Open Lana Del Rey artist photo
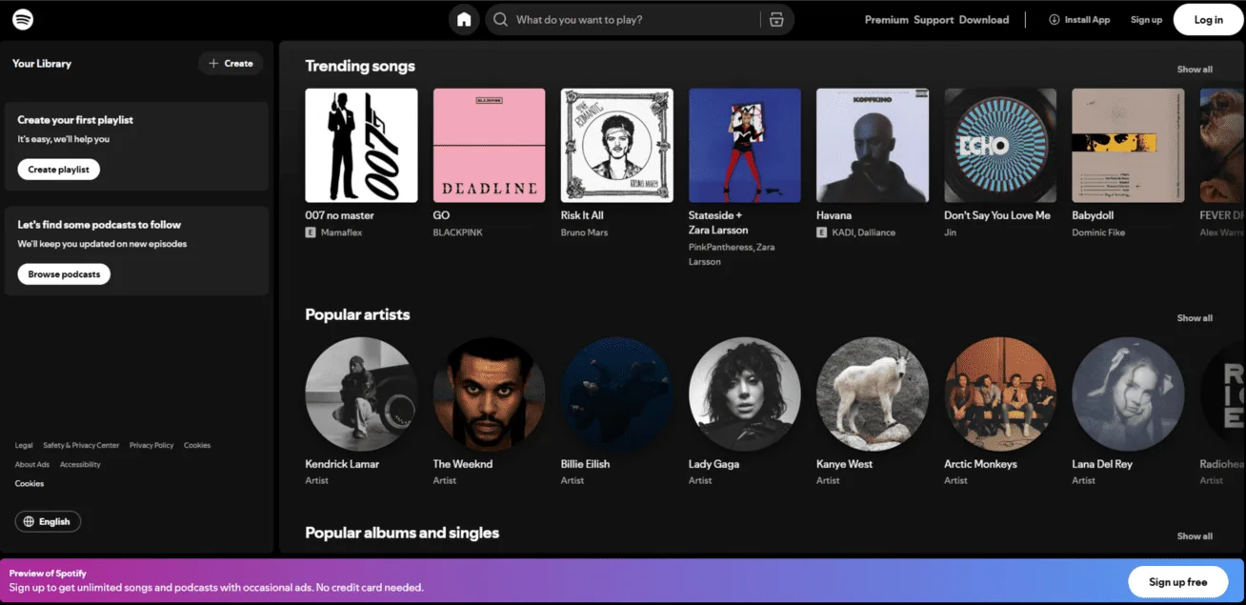This screenshot has height=605, width=1246. (1128, 393)
